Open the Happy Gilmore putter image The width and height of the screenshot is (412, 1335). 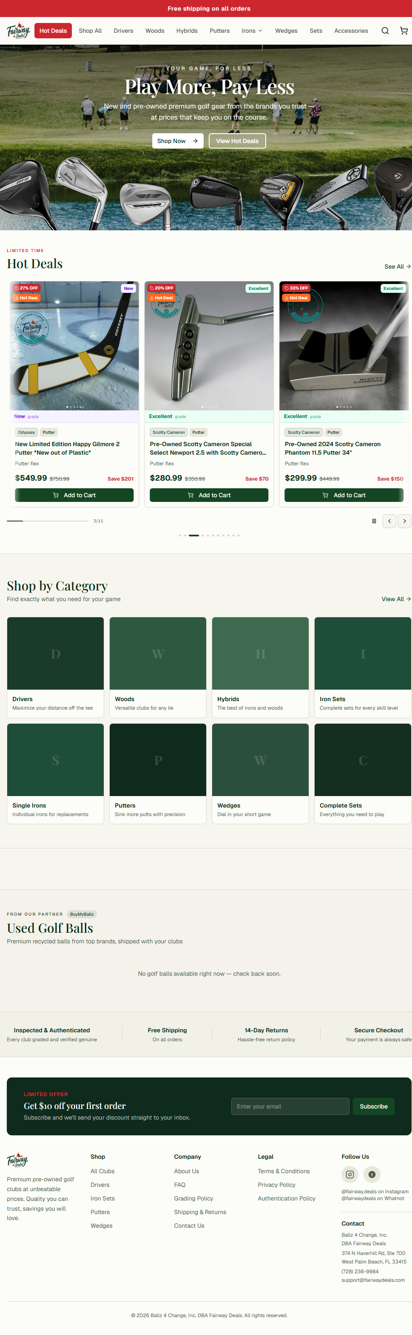pos(74,346)
